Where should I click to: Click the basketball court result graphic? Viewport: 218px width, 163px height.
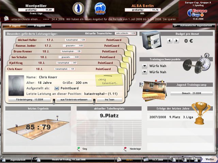38,127
